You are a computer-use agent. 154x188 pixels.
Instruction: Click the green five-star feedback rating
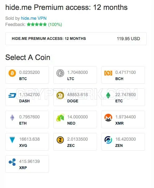click(37, 24)
